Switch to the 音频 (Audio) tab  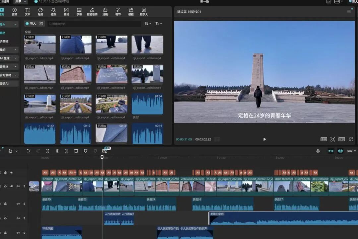pos(15,12)
